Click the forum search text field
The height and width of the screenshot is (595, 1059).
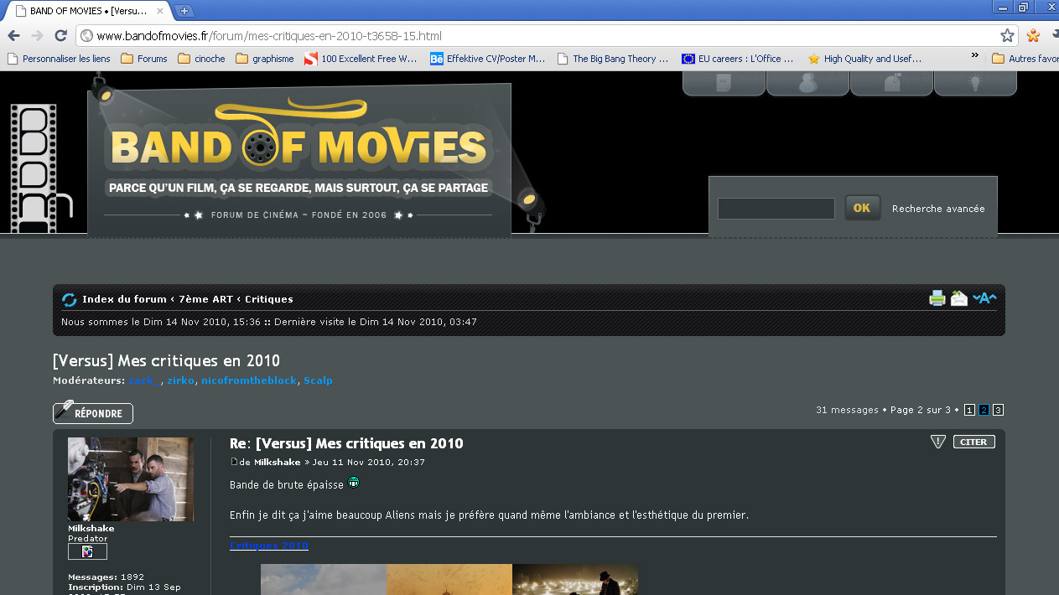coord(776,209)
